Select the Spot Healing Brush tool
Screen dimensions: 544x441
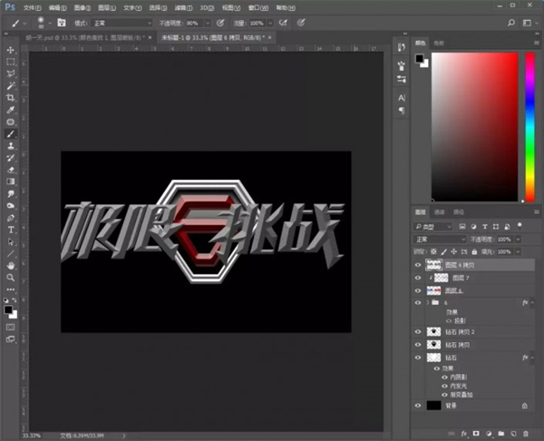[x=10, y=122]
